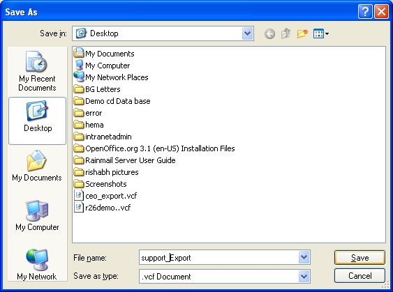Open the Views menu dropdown arrow
The width and height of the screenshot is (393, 292).
pyautogui.click(x=327, y=33)
